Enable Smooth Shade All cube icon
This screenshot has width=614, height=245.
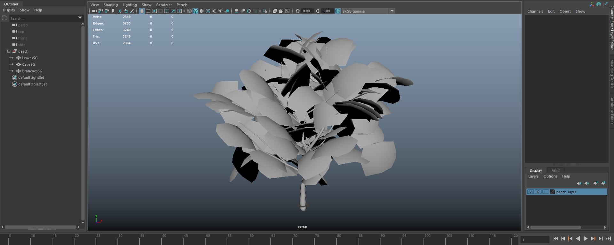[195, 11]
